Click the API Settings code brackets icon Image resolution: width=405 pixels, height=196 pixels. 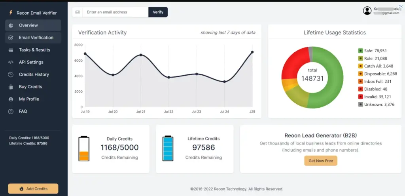pos(11,62)
